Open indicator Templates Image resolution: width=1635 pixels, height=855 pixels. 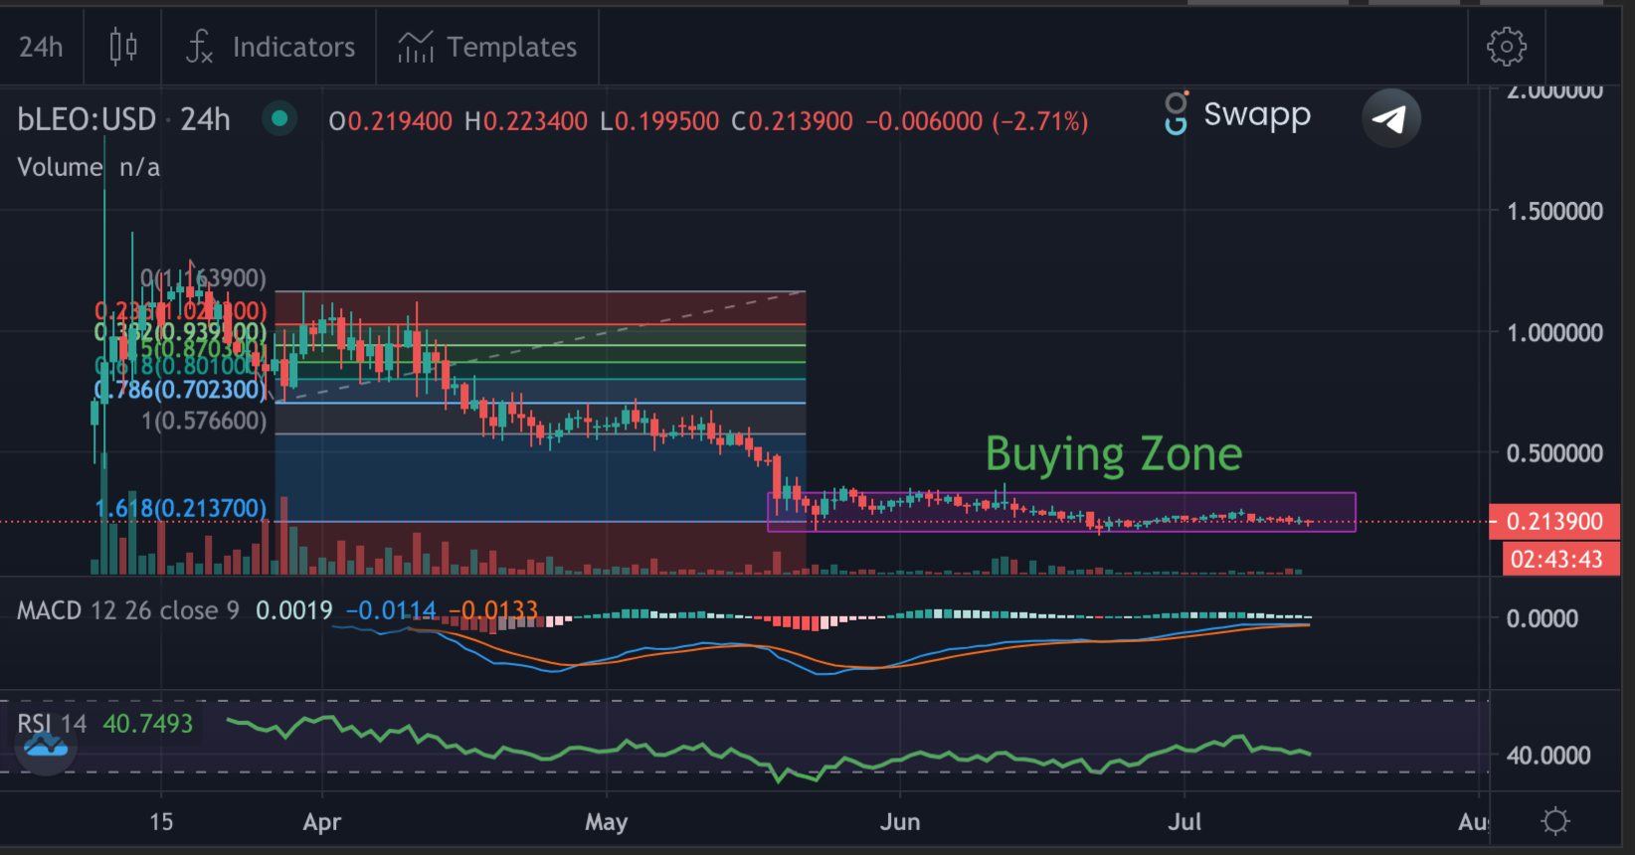pyautogui.click(x=487, y=47)
